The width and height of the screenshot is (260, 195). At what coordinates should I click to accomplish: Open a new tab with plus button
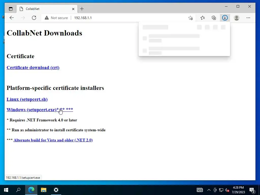pos(82,9)
